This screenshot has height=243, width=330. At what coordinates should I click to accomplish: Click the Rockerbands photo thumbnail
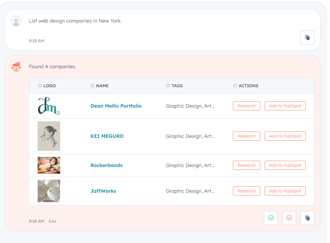[x=49, y=165]
